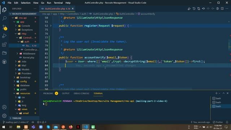Open the notifications bell in status bar

click(227, 122)
